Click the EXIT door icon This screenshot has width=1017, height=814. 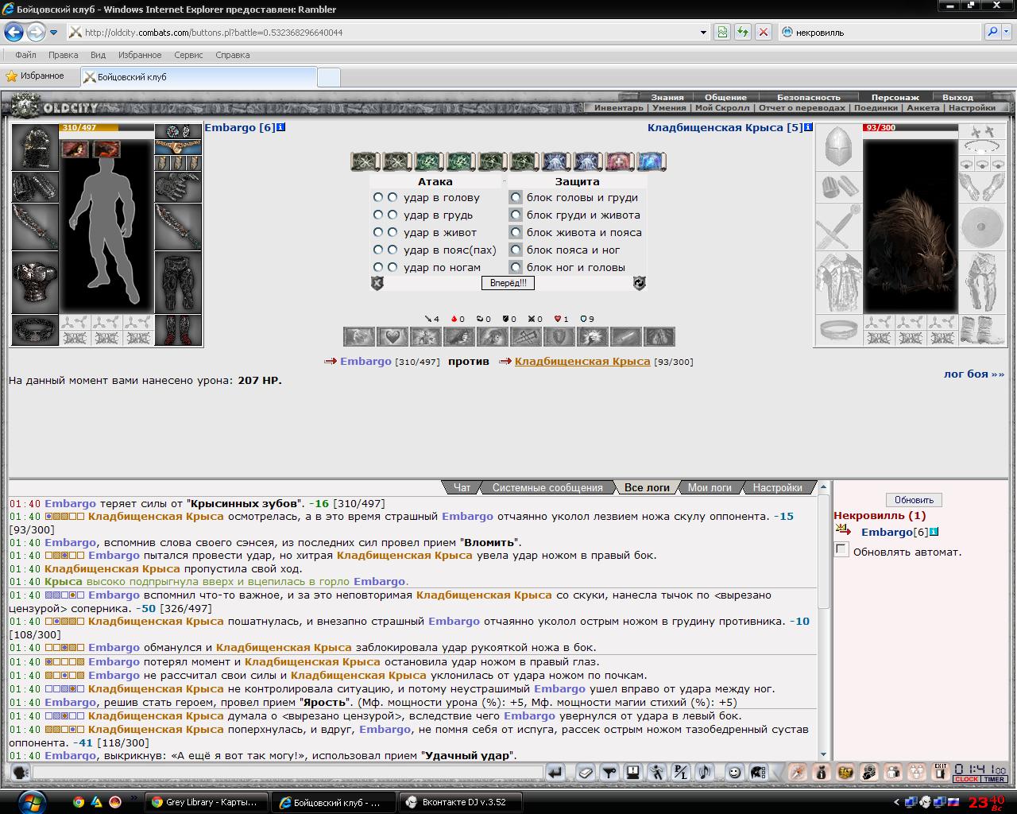click(941, 772)
